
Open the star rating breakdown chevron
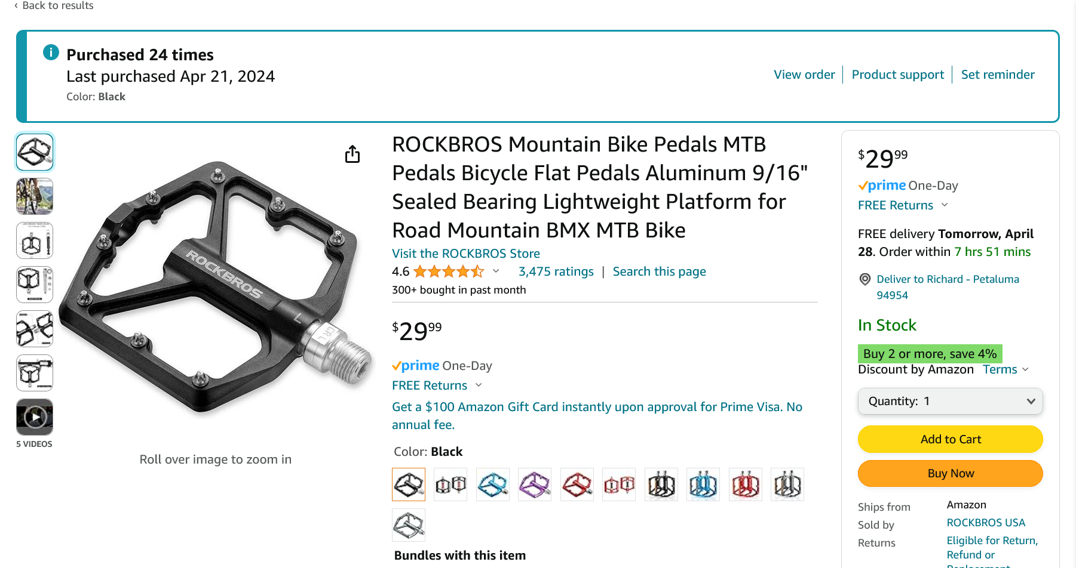tap(496, 271)
